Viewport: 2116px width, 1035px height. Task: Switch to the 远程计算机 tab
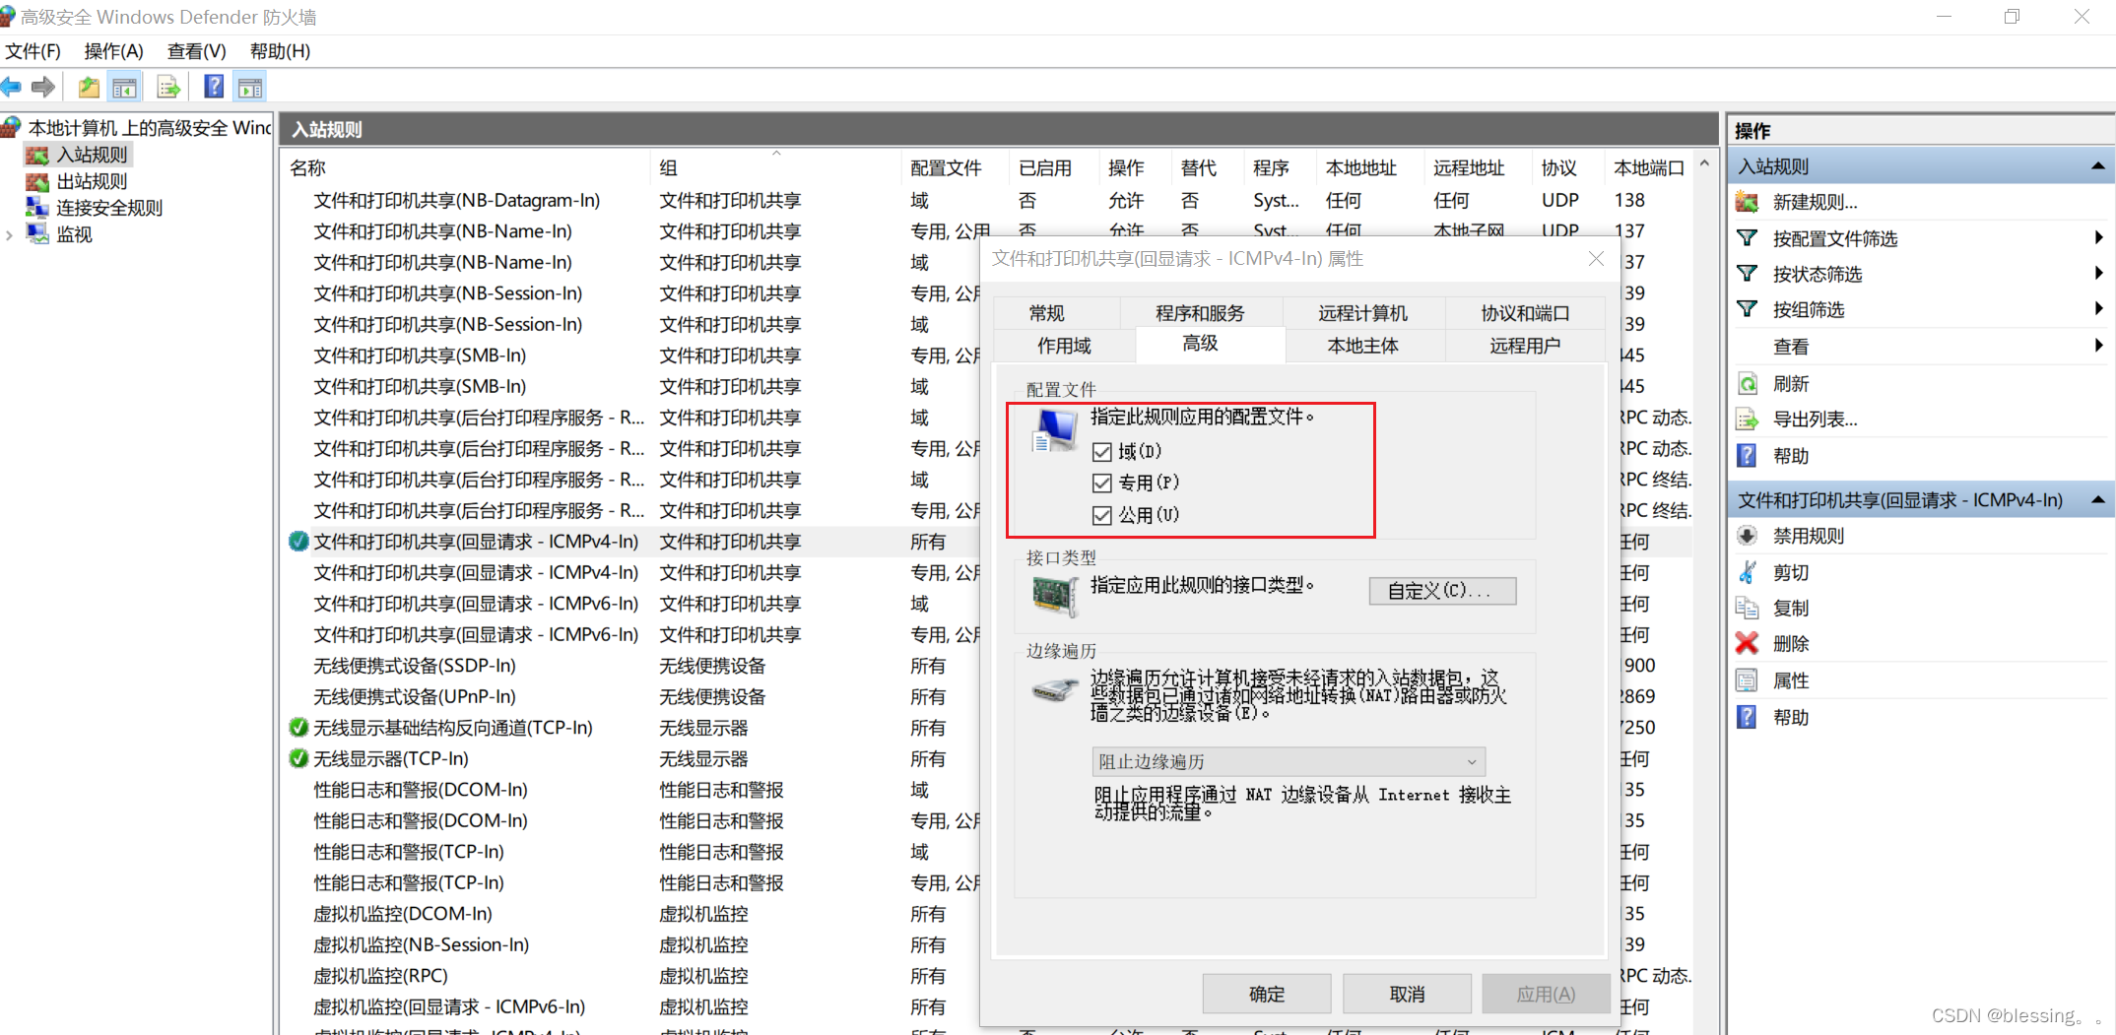click(1364, 312)
